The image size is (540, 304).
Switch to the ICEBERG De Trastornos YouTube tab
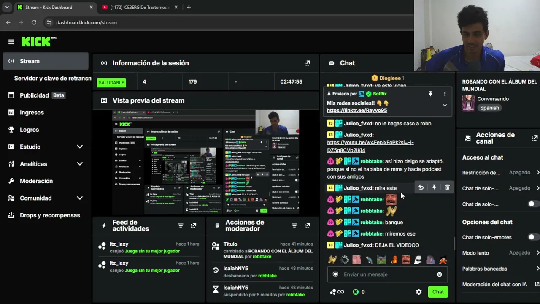pyautogui.click(x=139, y=7)
